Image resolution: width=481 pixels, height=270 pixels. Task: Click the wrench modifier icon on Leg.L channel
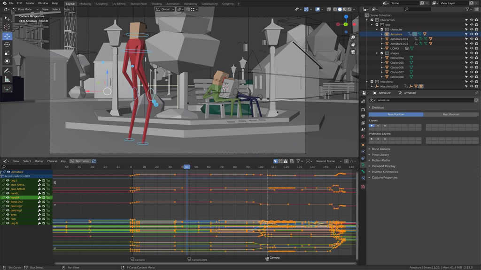39,180
